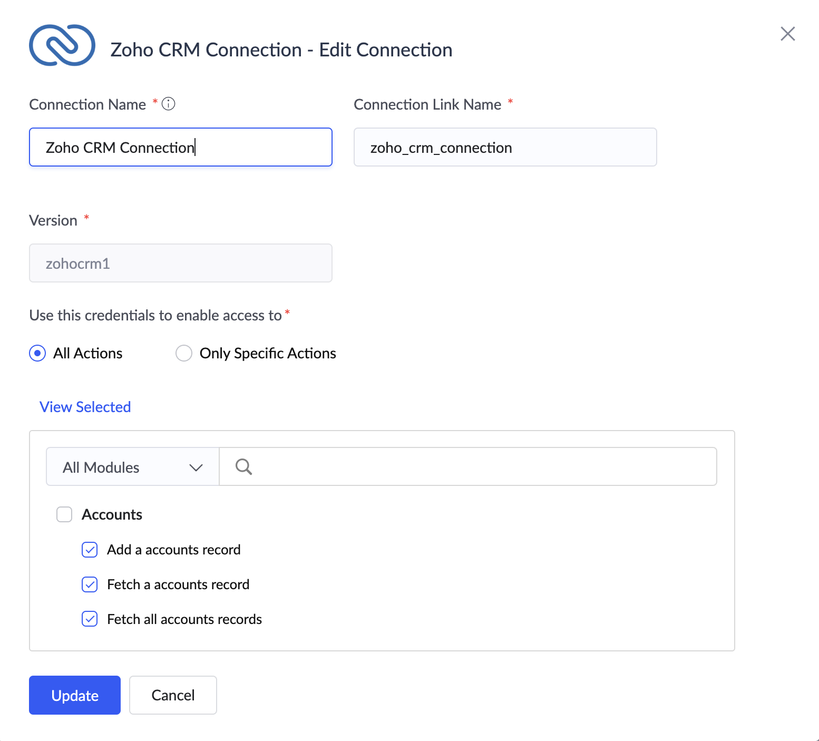
Task: Uncheck Fetch a accounts record
Action: click(90, 584)
